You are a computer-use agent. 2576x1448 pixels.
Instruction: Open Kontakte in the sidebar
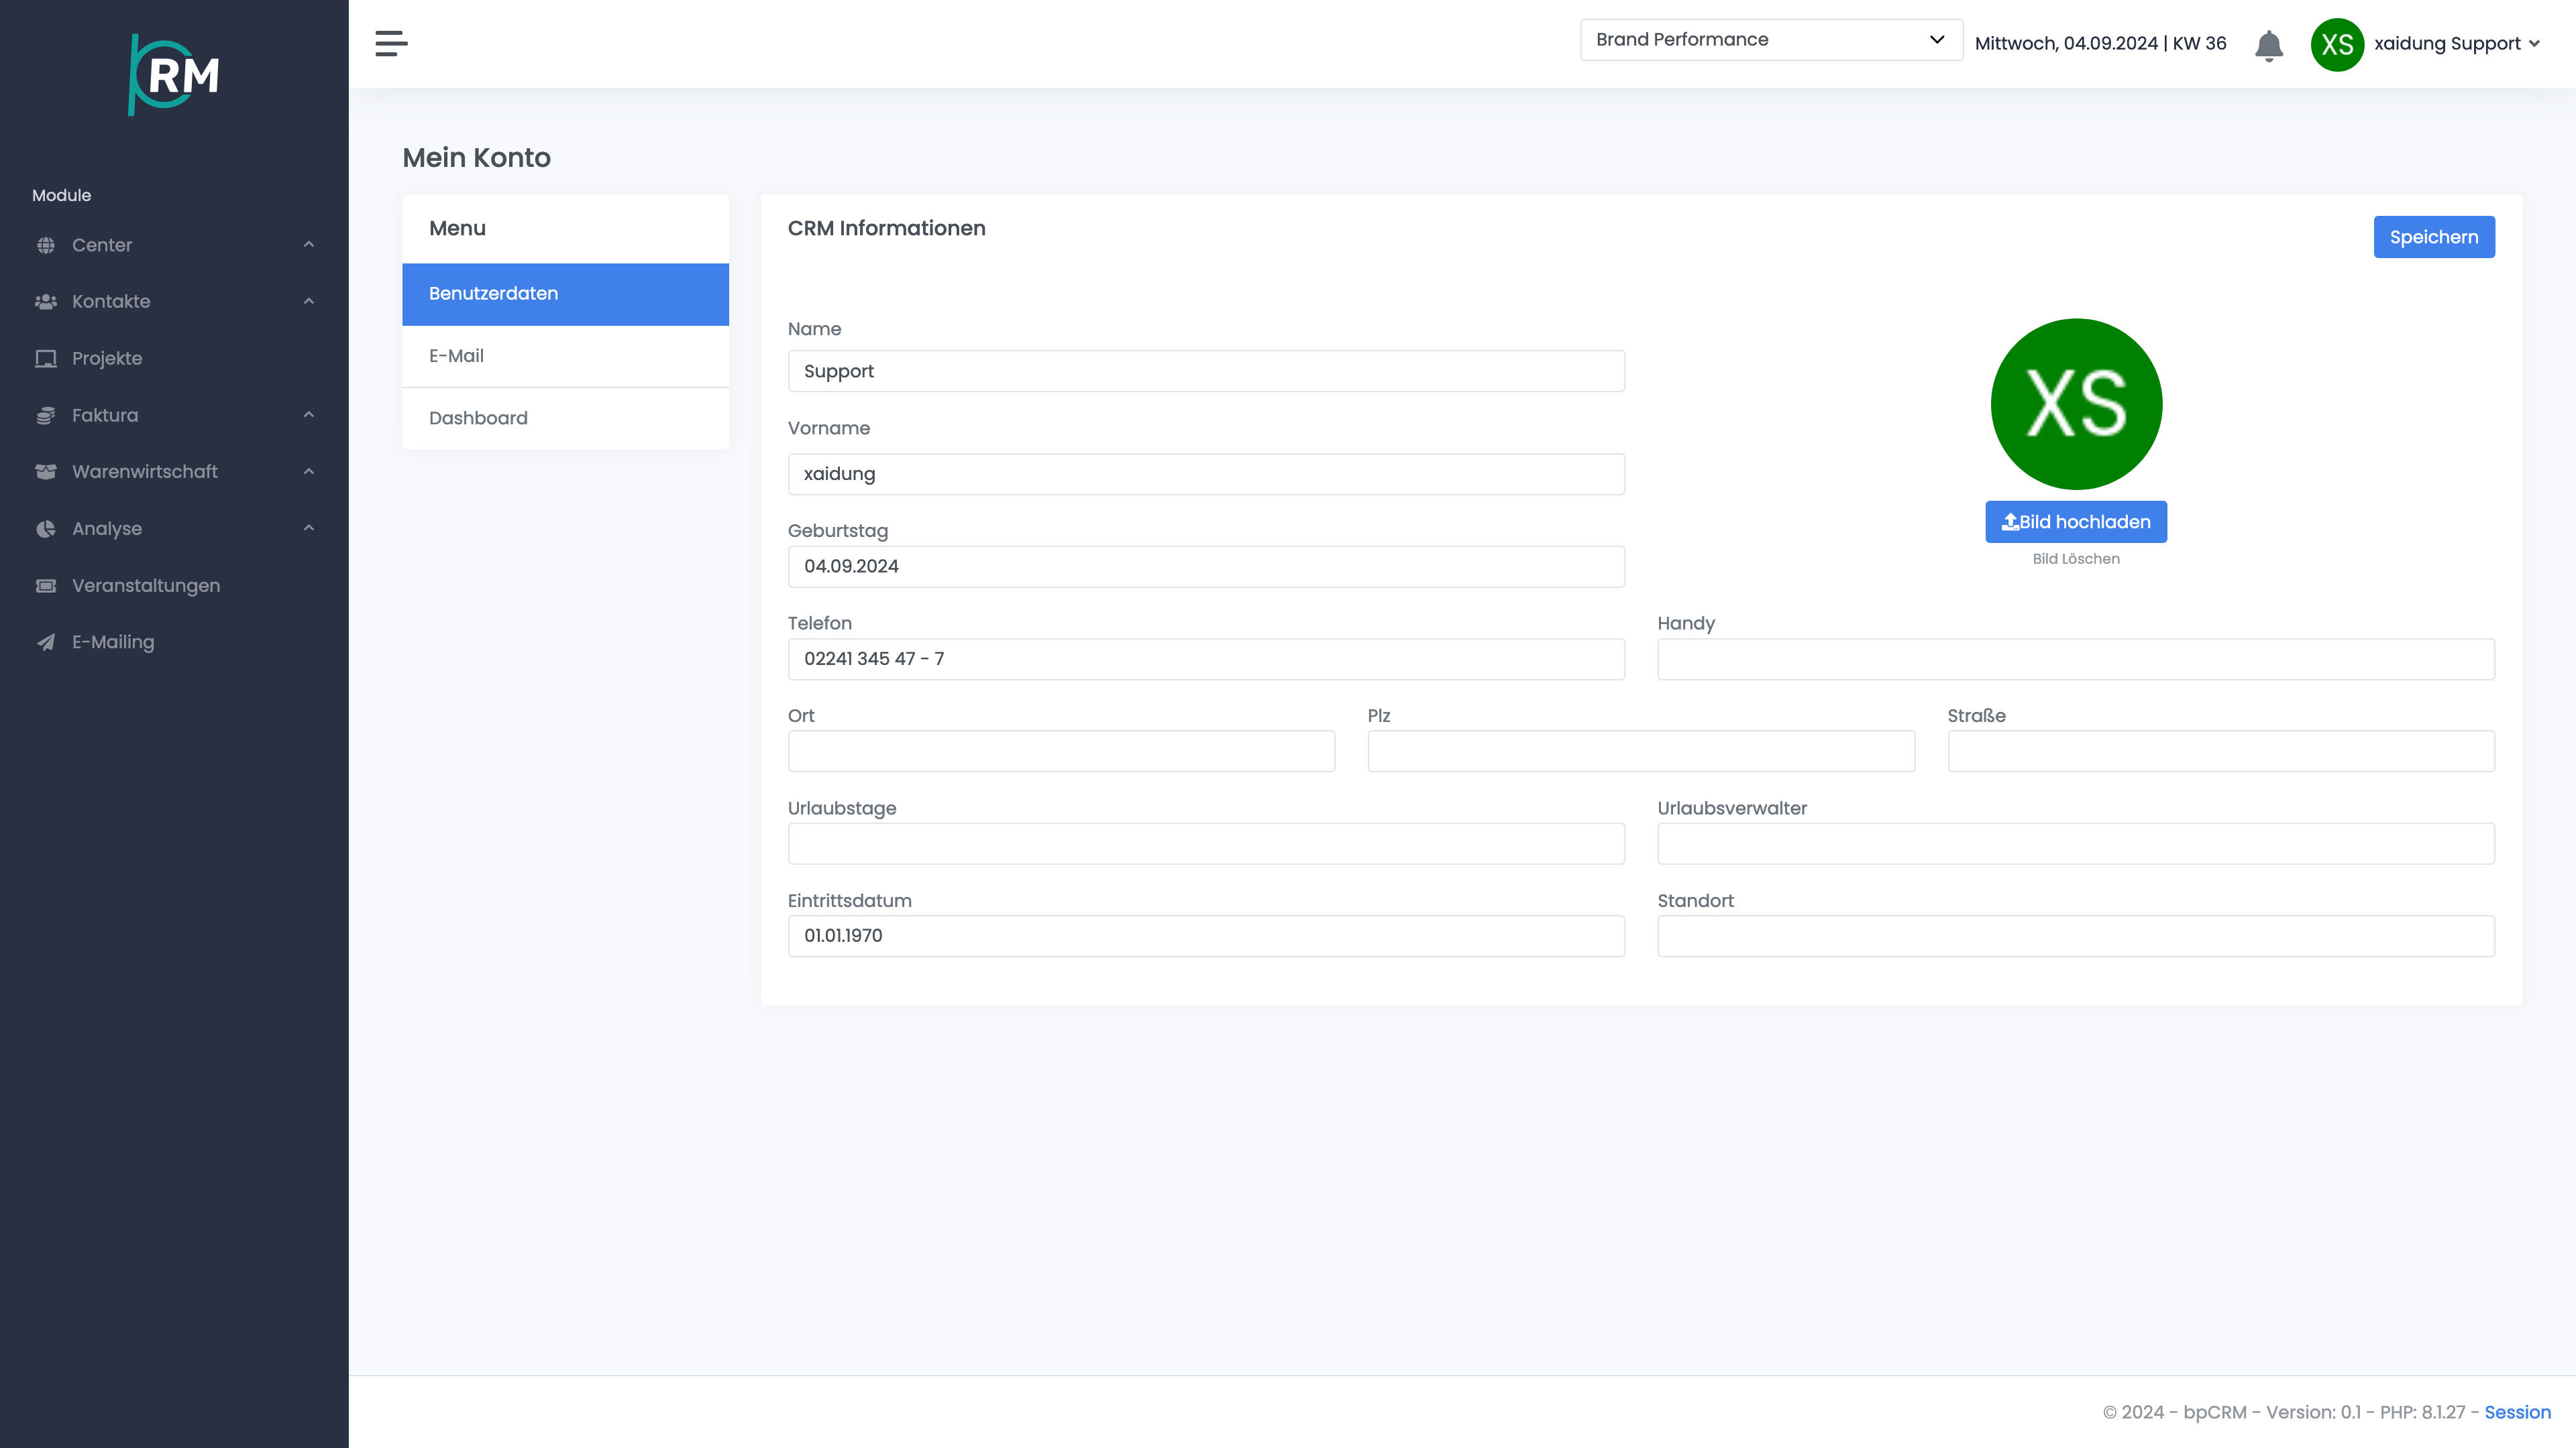[x=174, y=302]
